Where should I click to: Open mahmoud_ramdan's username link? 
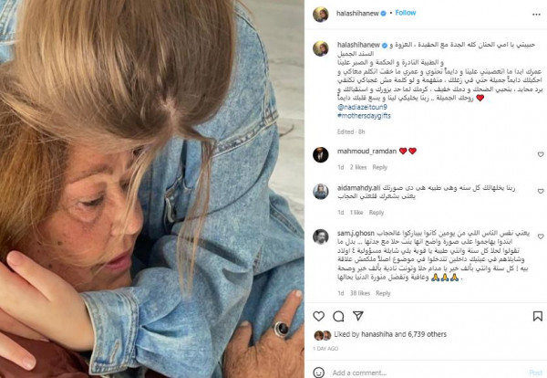366,151
